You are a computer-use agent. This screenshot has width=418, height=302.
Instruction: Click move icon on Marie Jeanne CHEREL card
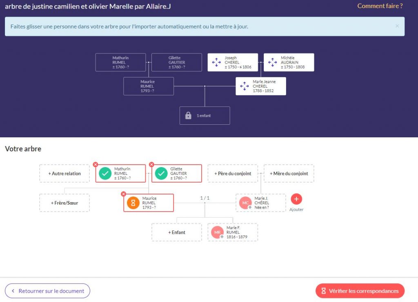[244, 86]
